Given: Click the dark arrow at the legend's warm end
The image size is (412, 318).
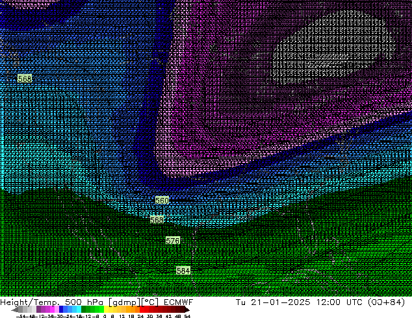Looking at the screenshot, I should 187,310.
